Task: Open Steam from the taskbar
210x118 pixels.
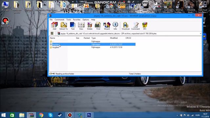Action: [60, 115]
